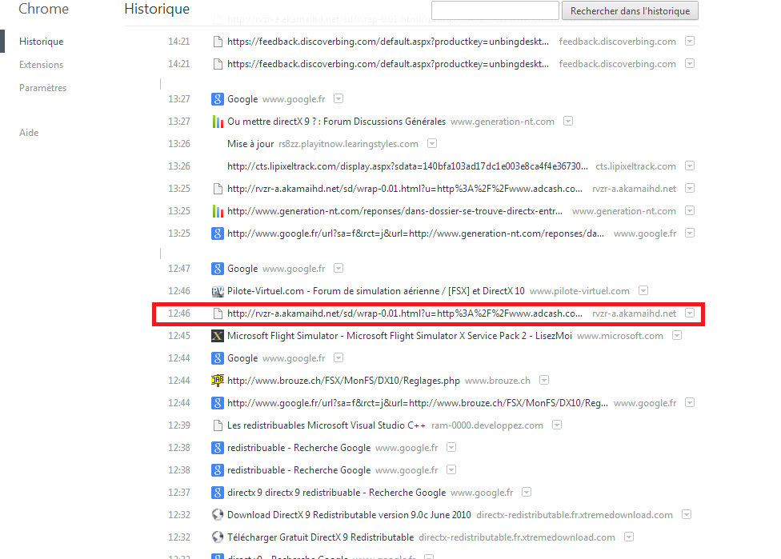Open the dropdown for the 12:46 rvzr-a.akamaihd.net entry
This screenshot has width=781, height=559.
click(689, 313)
